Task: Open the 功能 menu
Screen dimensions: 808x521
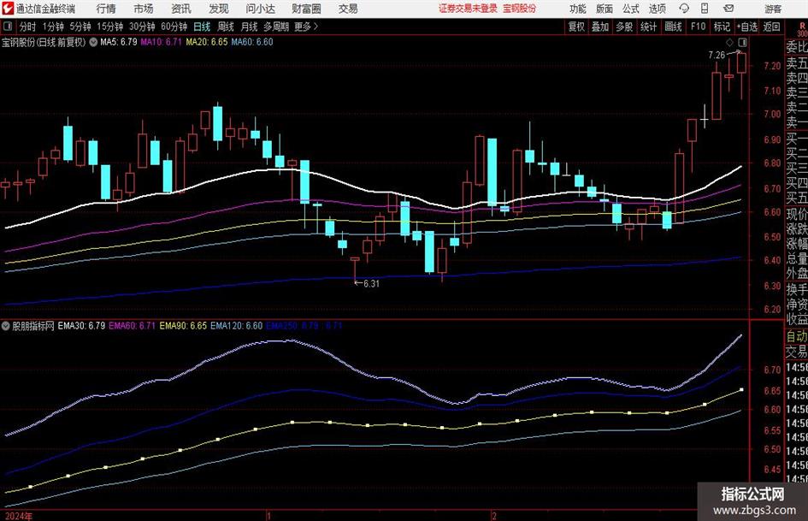Action: (x=578, y=9)
